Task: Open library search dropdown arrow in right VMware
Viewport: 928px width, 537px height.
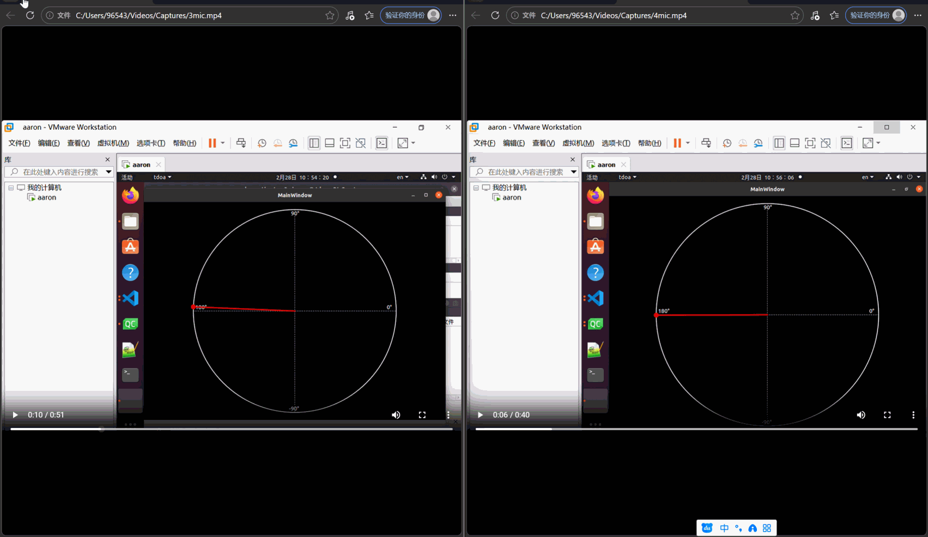Action: [x=574, y=172]
